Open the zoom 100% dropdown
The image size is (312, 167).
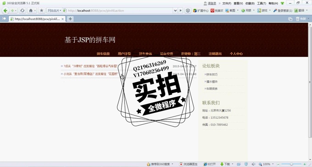pyautogui.click(x=273, y=164)
